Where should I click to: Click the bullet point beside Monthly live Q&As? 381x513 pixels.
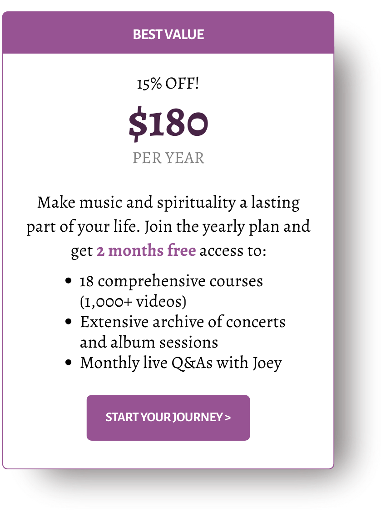pyautogui.click(x=69, y=363)
